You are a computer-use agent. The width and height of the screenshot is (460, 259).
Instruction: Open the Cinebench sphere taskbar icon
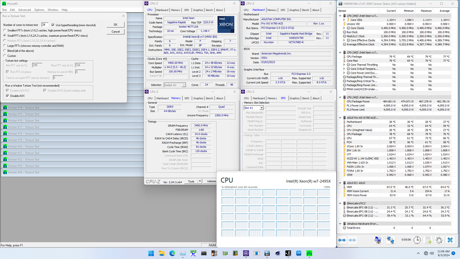[x=277, y=253]
